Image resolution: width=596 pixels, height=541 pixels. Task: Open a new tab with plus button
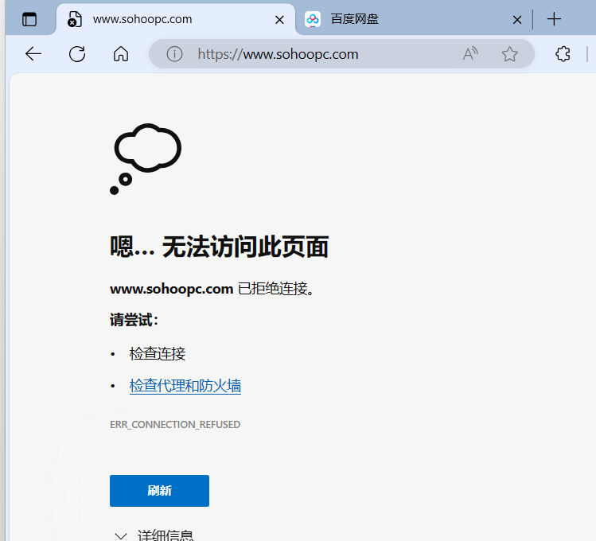coord(554,19)
